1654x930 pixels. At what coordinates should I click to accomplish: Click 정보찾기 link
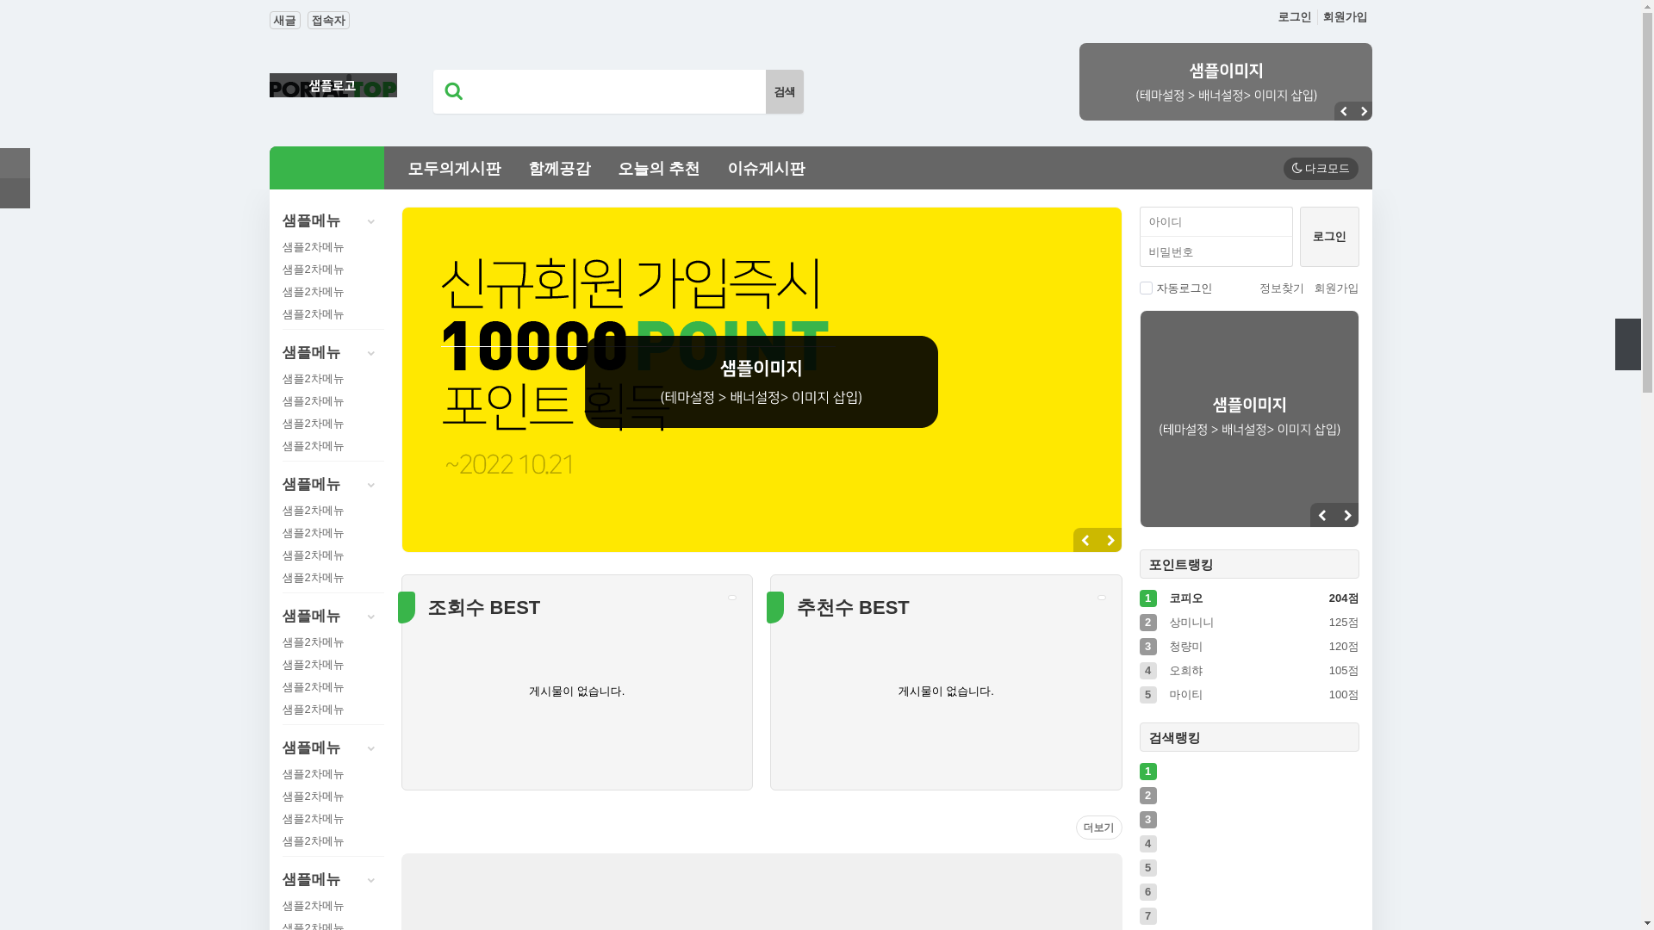point(1282,288)
